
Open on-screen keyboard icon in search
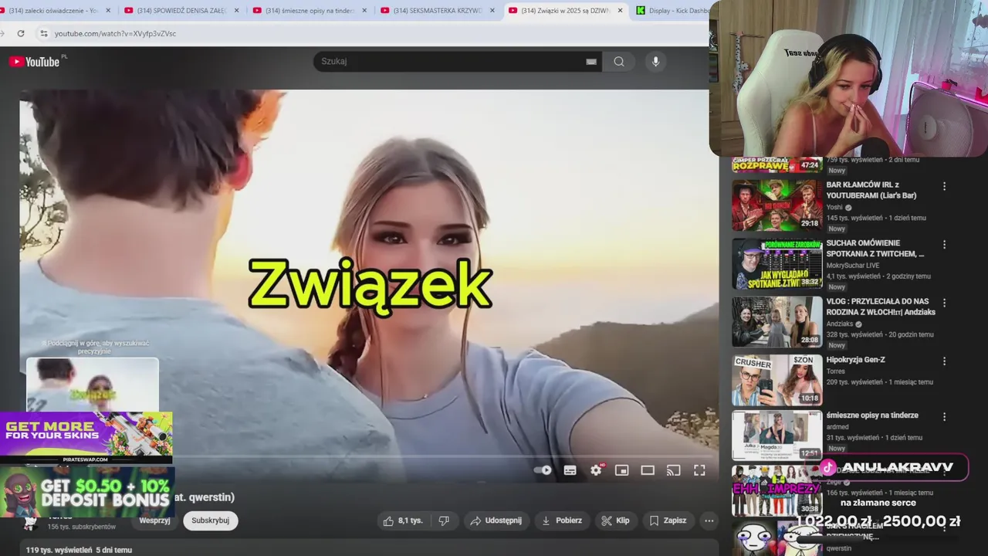point(591,62)
